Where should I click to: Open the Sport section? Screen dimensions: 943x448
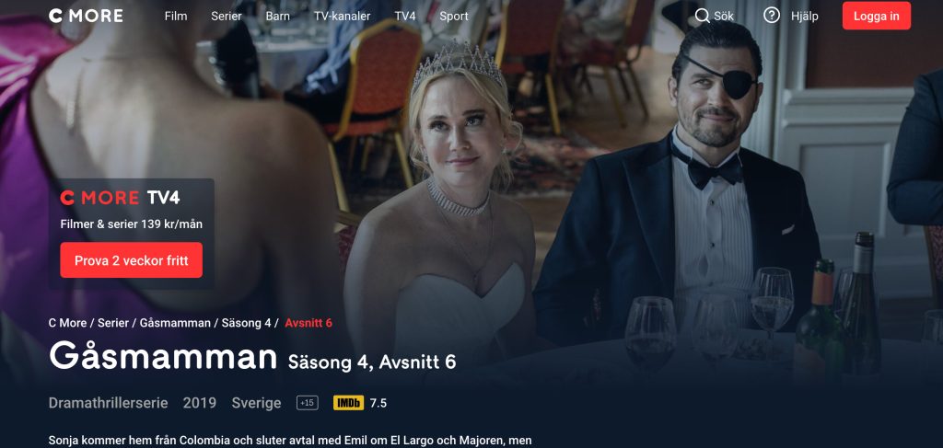pos(454,17)
